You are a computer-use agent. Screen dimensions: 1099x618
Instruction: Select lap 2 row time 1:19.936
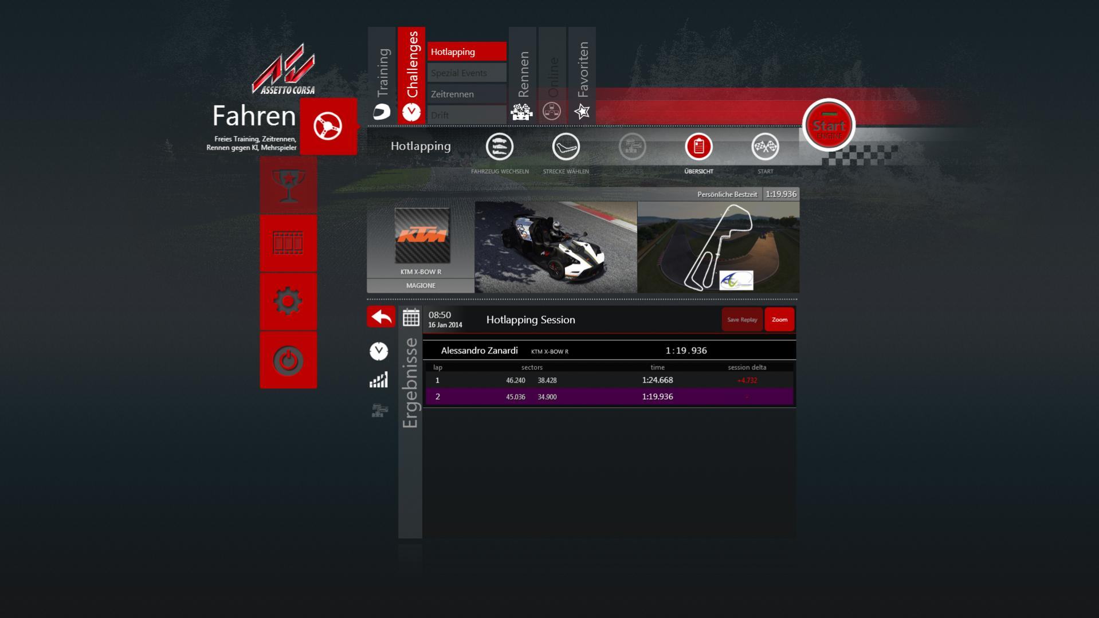(x=657, y=396)
